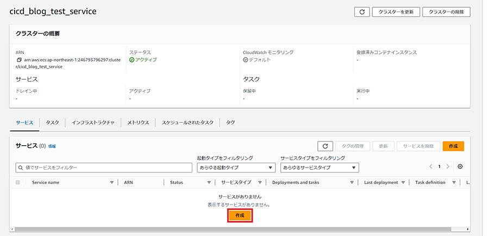
Task: Switch to サービス tab
Action: [24, 123]
